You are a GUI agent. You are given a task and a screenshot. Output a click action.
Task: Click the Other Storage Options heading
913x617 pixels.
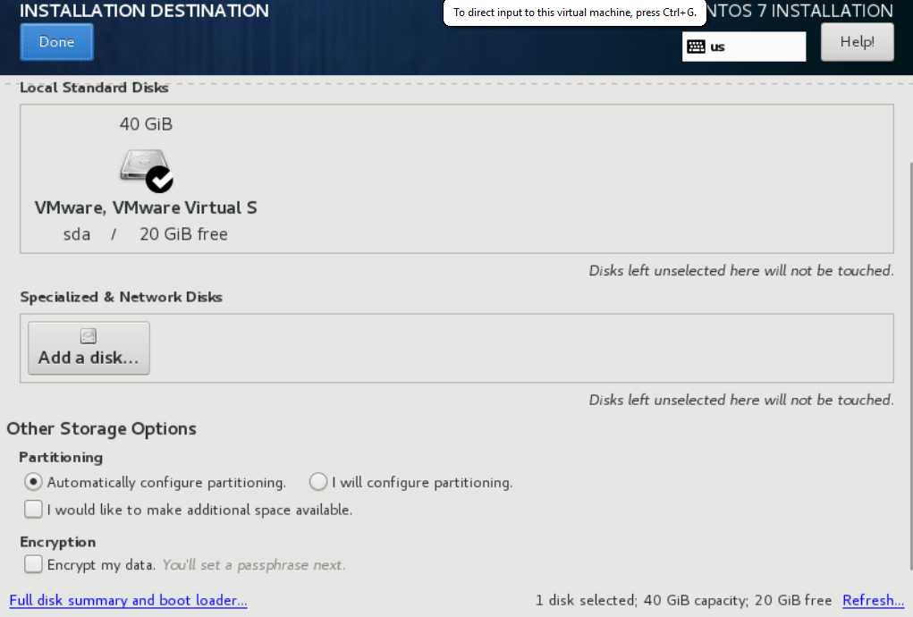(101, 428)
